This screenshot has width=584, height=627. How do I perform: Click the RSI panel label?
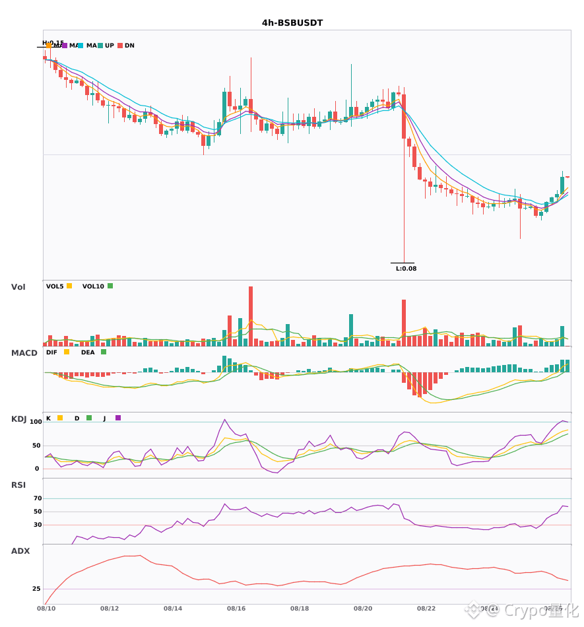(18, 485)
